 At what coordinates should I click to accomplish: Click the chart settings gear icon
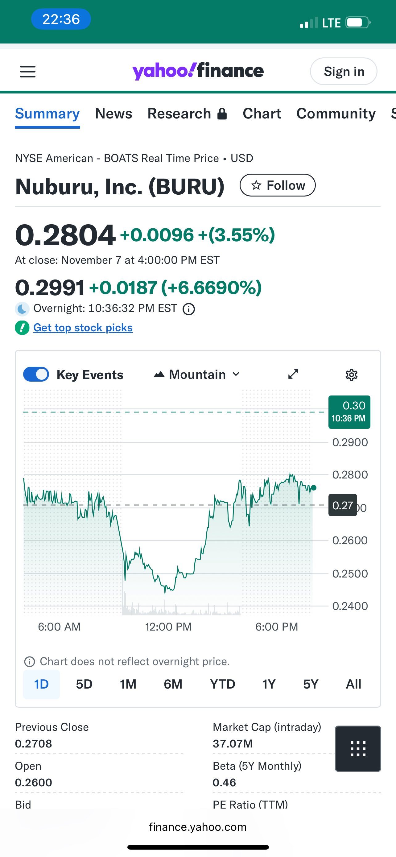[352, 375]
